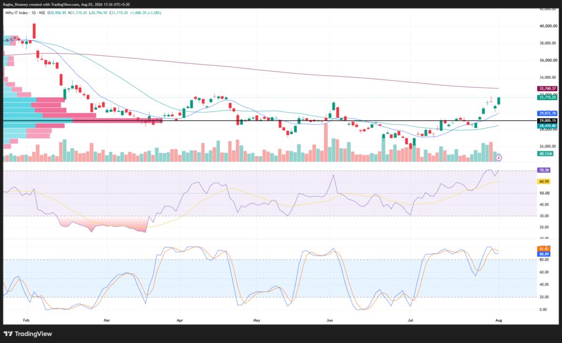Select the black 29,005.15 horizontal line label
The height and width of the screenshot is (343, 562).
[x=547, y=121]
